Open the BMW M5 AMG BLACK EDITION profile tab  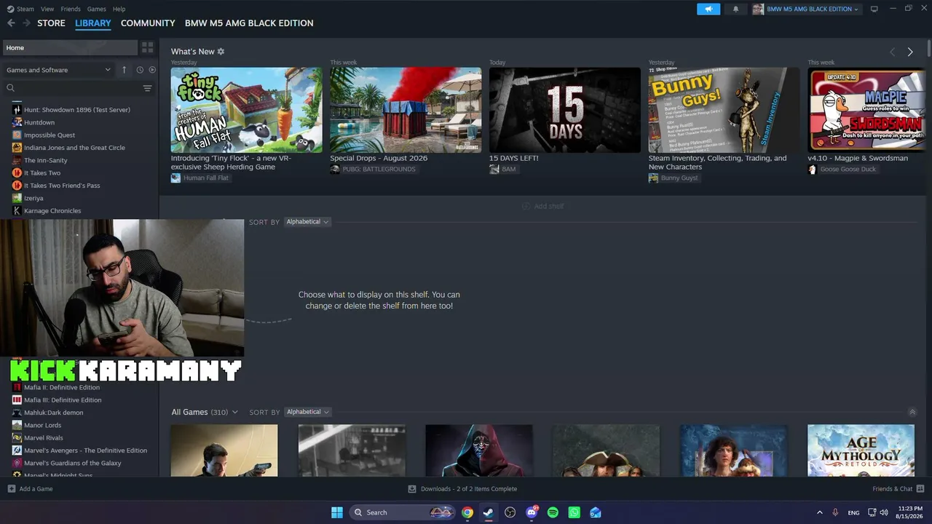point(249,23)
